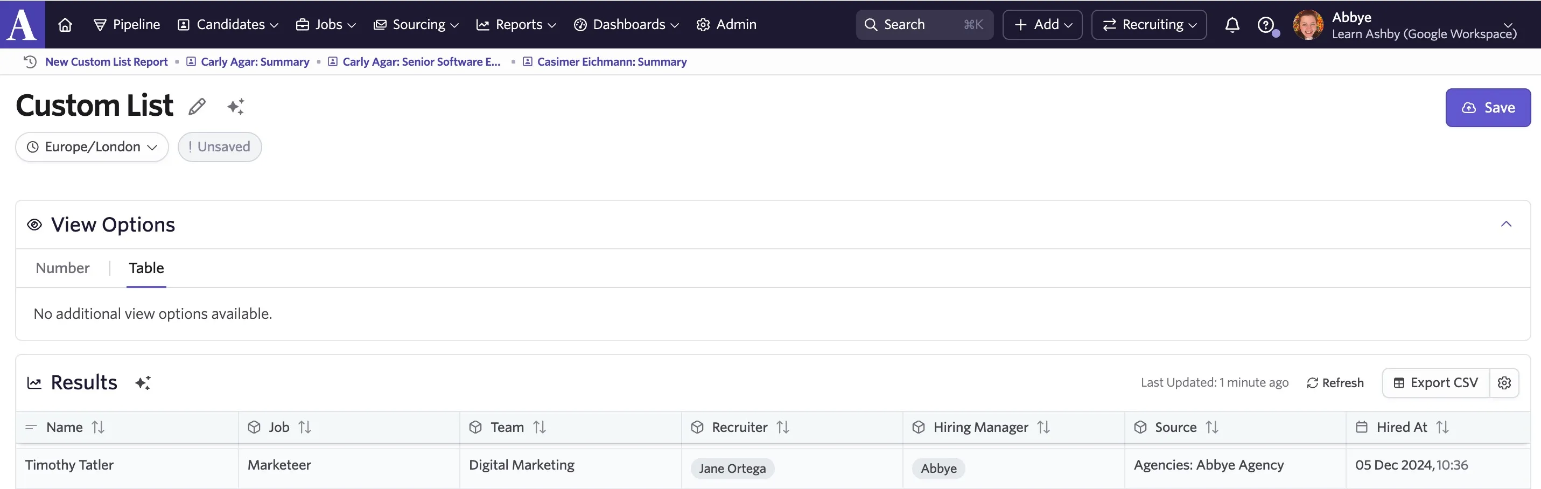Edit the Custom List title with pencil icon
The image size is (1541, 489).
[x=197, y=107]
